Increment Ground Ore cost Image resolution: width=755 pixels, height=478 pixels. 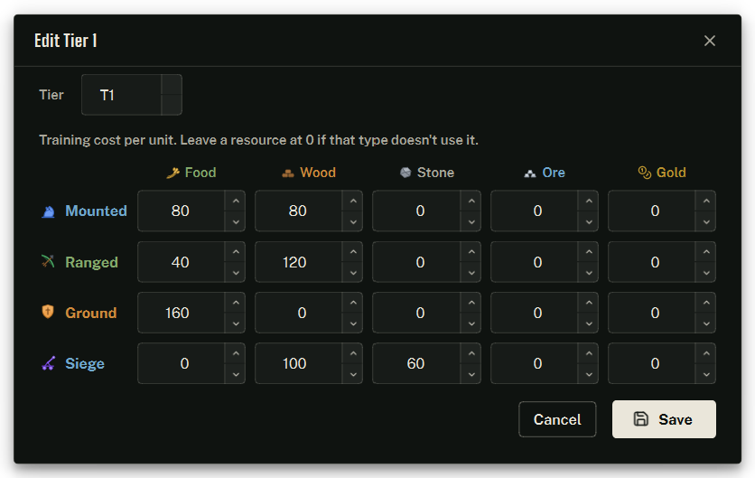tap(589, 303)
